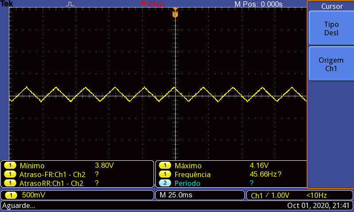Screen dimensions: 354x212
Task: Click the Cursor menu title
Action: [x=332, y=6]
